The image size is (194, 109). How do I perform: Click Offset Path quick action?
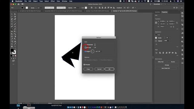coord(161,62)
